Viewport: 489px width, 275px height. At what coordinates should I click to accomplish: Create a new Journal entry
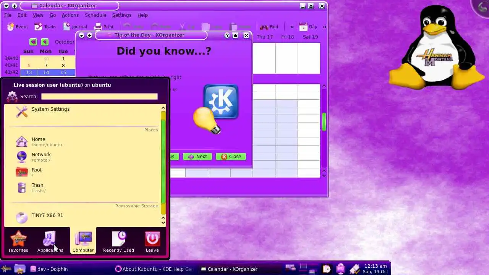click(75, 27)
